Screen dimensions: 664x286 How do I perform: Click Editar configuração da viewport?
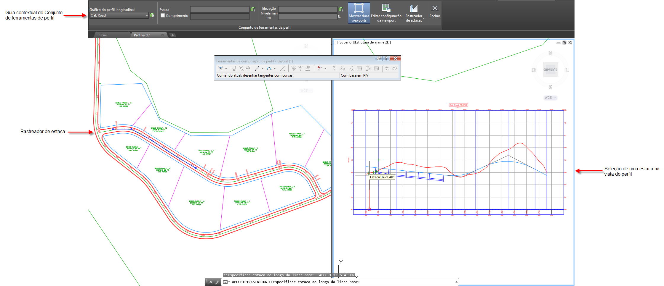tap(386, 13)
